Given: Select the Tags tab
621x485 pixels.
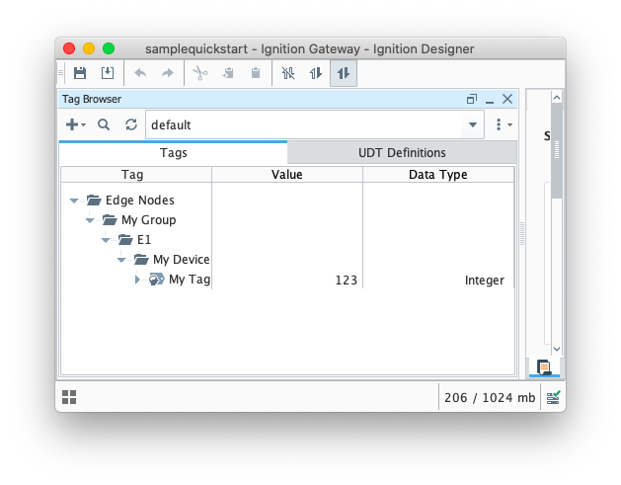Looking at the screenshot, I should 173,153.
